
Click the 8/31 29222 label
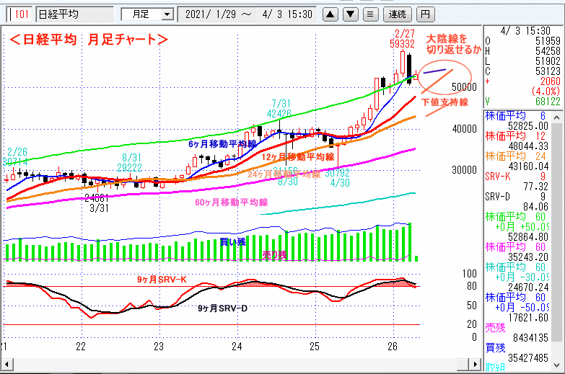click(x=129, y=163)
